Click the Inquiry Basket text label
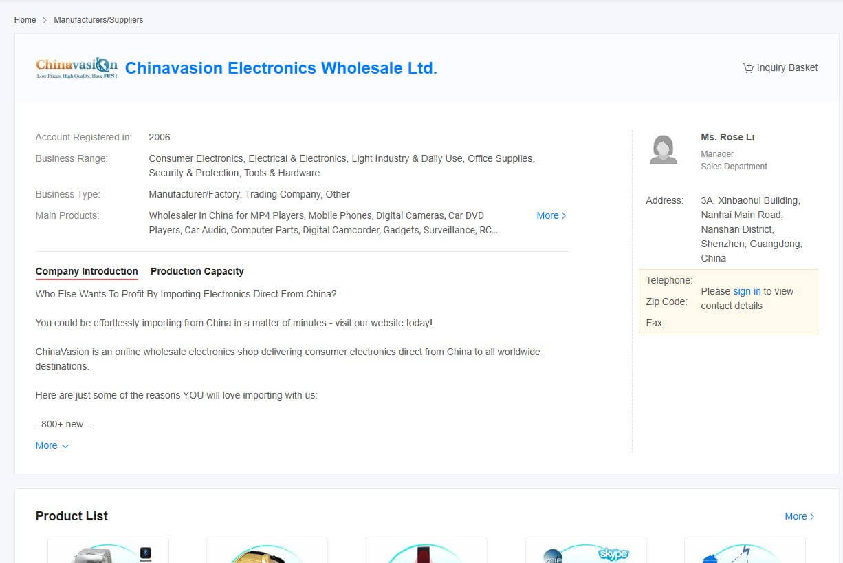The width and height of the screenshot is (843, 563). 787,67
